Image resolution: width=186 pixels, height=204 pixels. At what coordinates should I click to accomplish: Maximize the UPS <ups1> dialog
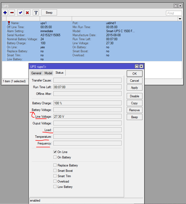point(137,66)
